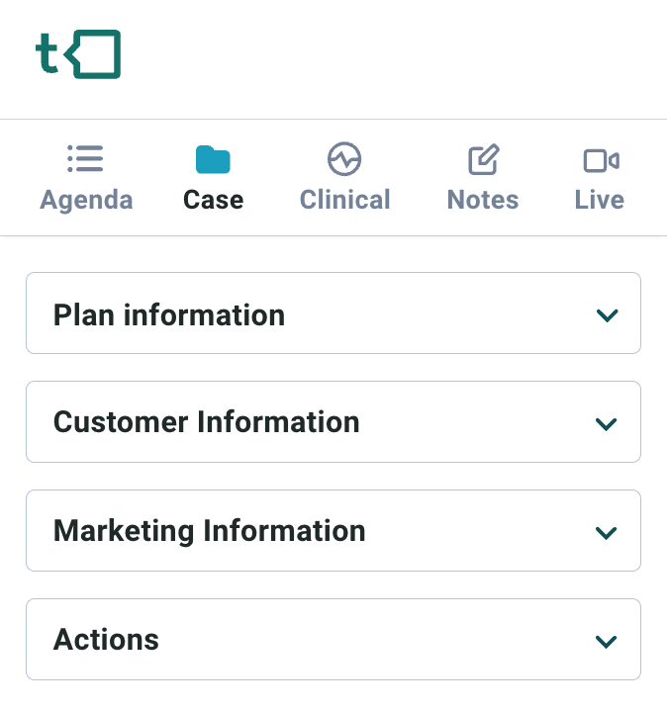Click the Notes pencil-edit icon
This screenshot has width=667, height=712.
coord(484,159)
